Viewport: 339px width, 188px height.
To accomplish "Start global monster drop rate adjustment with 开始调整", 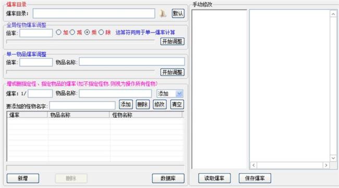I will click(x=172, y=42).
